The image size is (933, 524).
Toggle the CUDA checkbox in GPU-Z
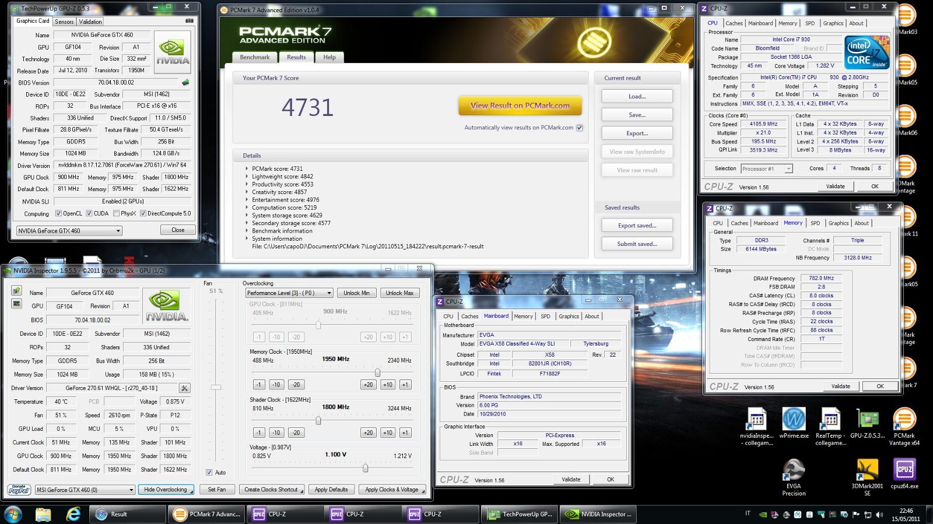click(x=89, y=213)
